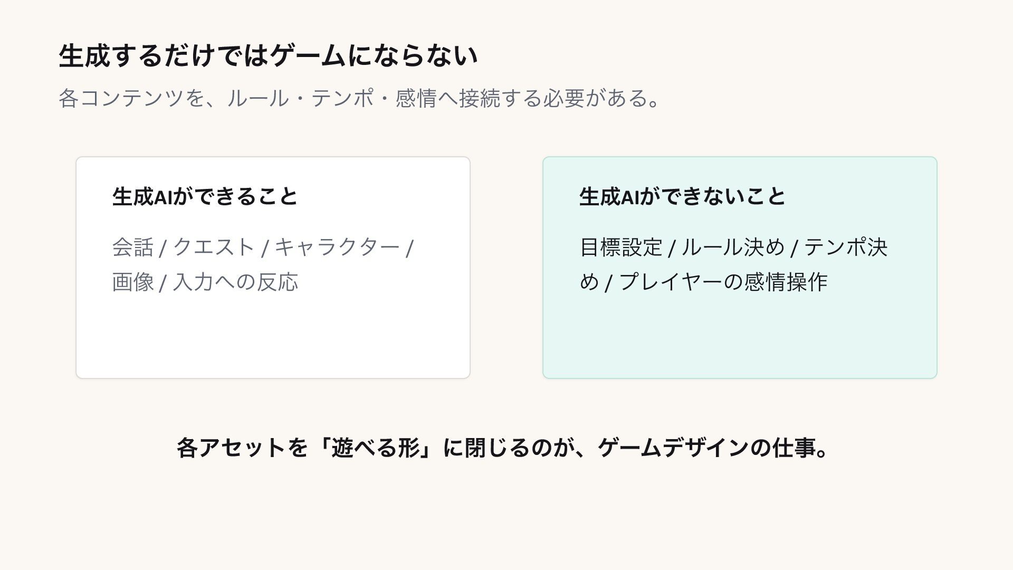Click empty area of the green card
1013x570 pixels.
[x=740, y=338]
